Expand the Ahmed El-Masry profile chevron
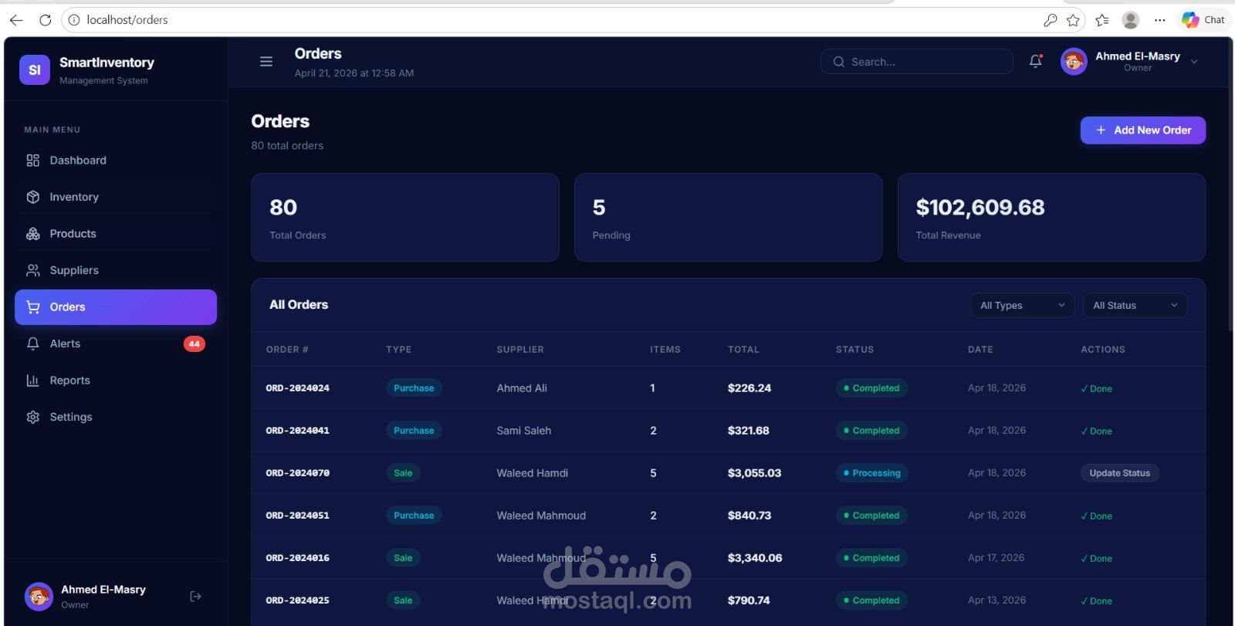Screen dimensions: 1235x626 [x=1194, y=62]
